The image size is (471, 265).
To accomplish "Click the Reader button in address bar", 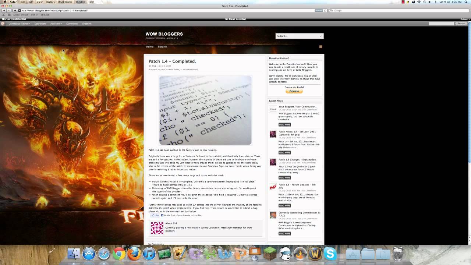I will (319, 10).
